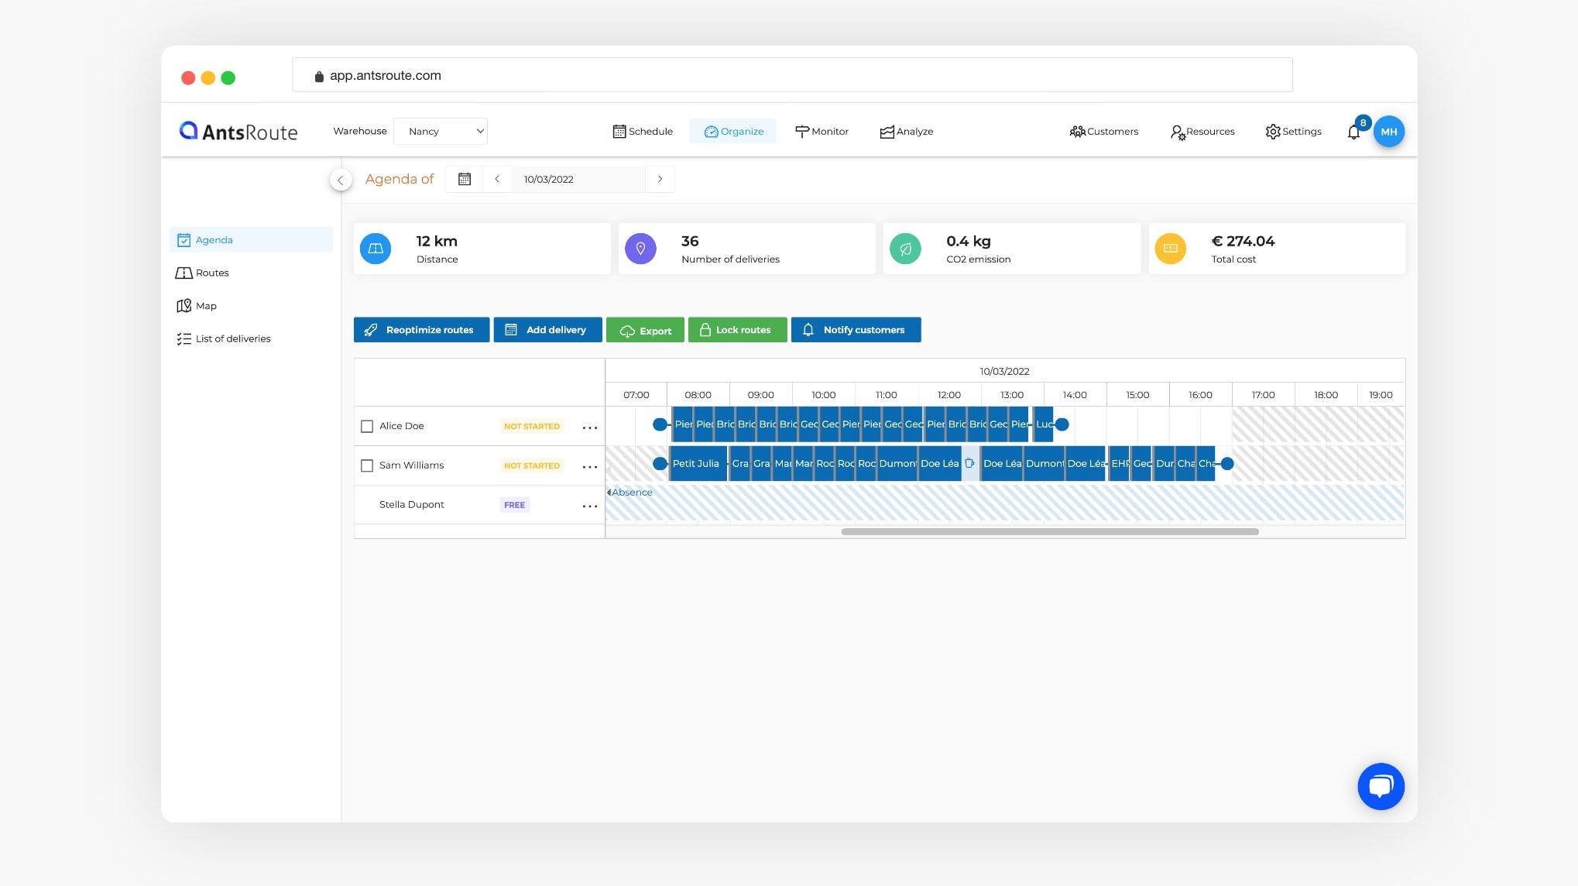Check Sam Williams' checkbox

(x=366, y=465)
